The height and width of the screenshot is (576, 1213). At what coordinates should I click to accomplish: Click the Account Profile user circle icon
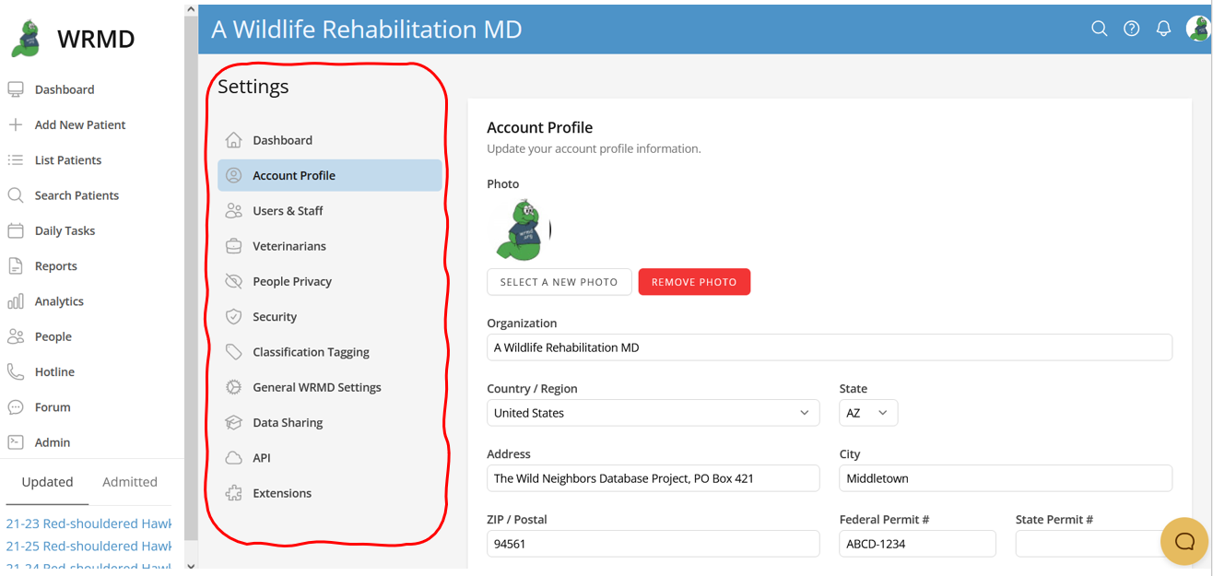point(234,175)
